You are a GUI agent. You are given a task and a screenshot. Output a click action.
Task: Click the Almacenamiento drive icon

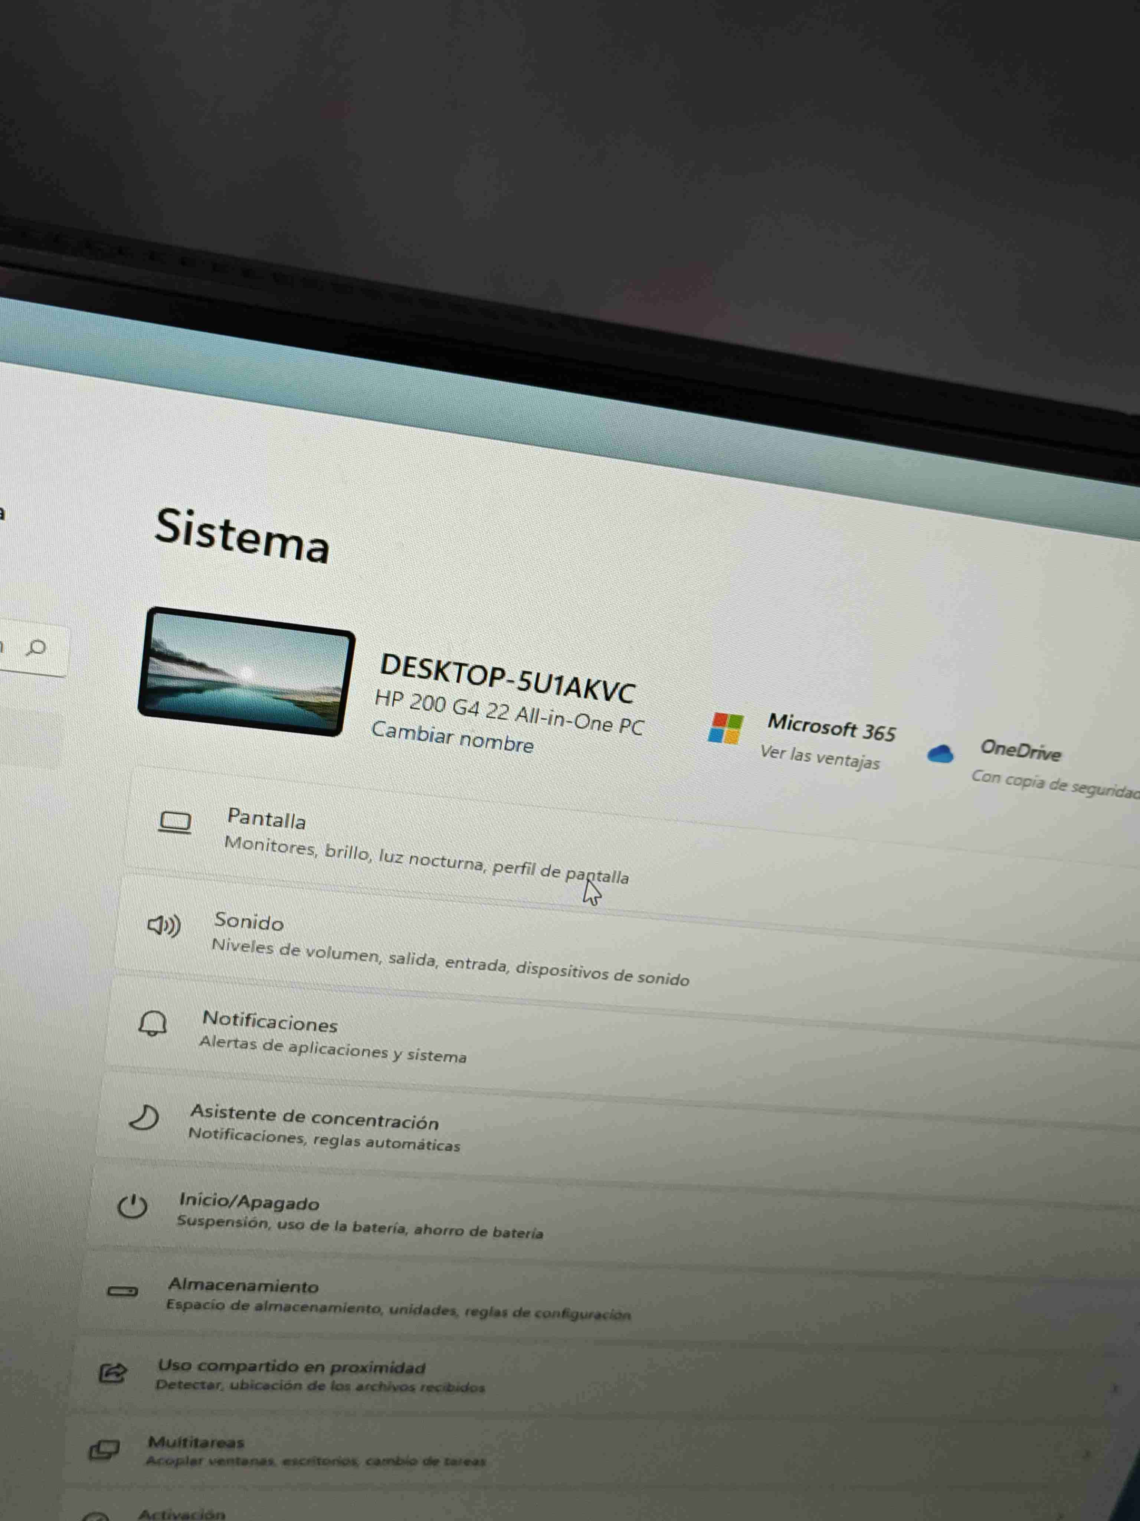click(122, 1292)
